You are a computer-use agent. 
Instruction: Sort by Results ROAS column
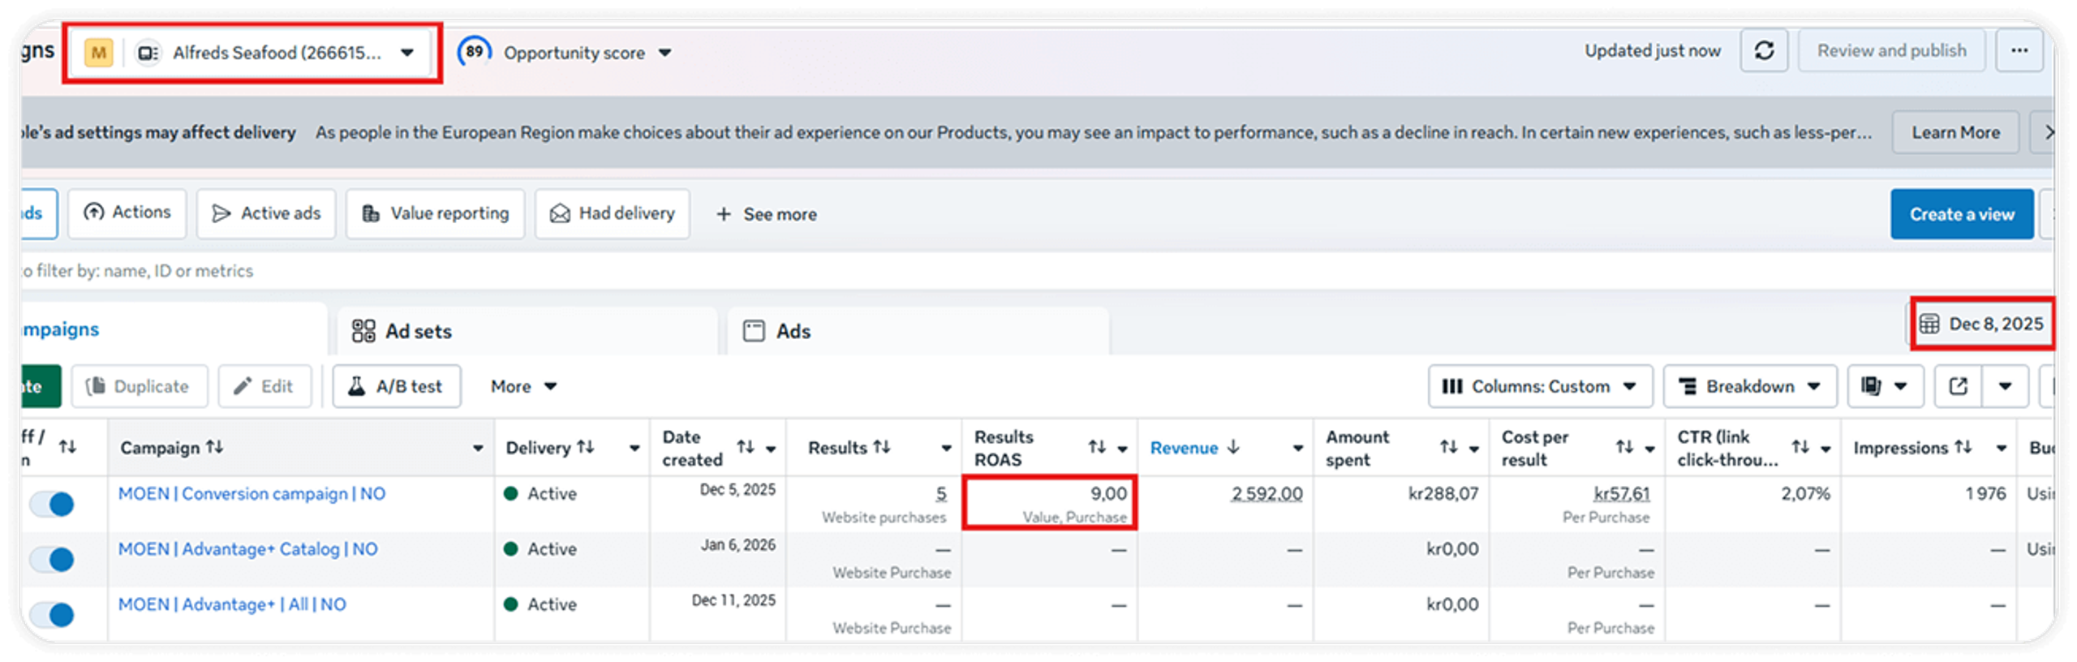pyautogui.click(x=1097, y=447)
